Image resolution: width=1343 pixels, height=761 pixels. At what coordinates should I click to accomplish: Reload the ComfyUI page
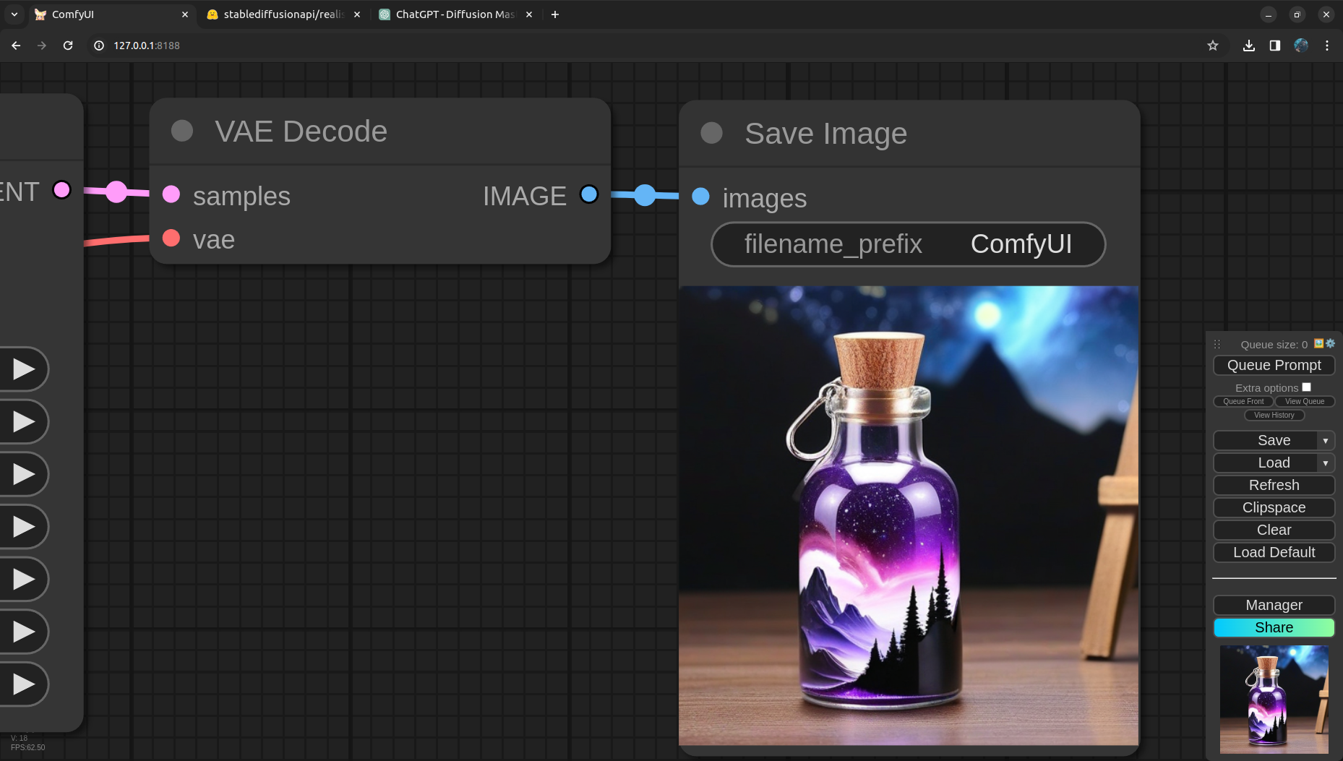pos(68,46)
